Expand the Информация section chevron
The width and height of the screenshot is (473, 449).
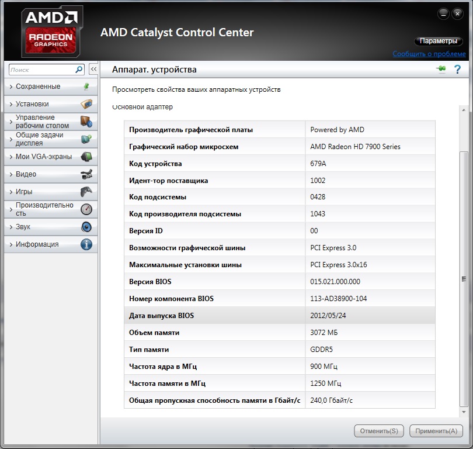[x=11, y=244]
